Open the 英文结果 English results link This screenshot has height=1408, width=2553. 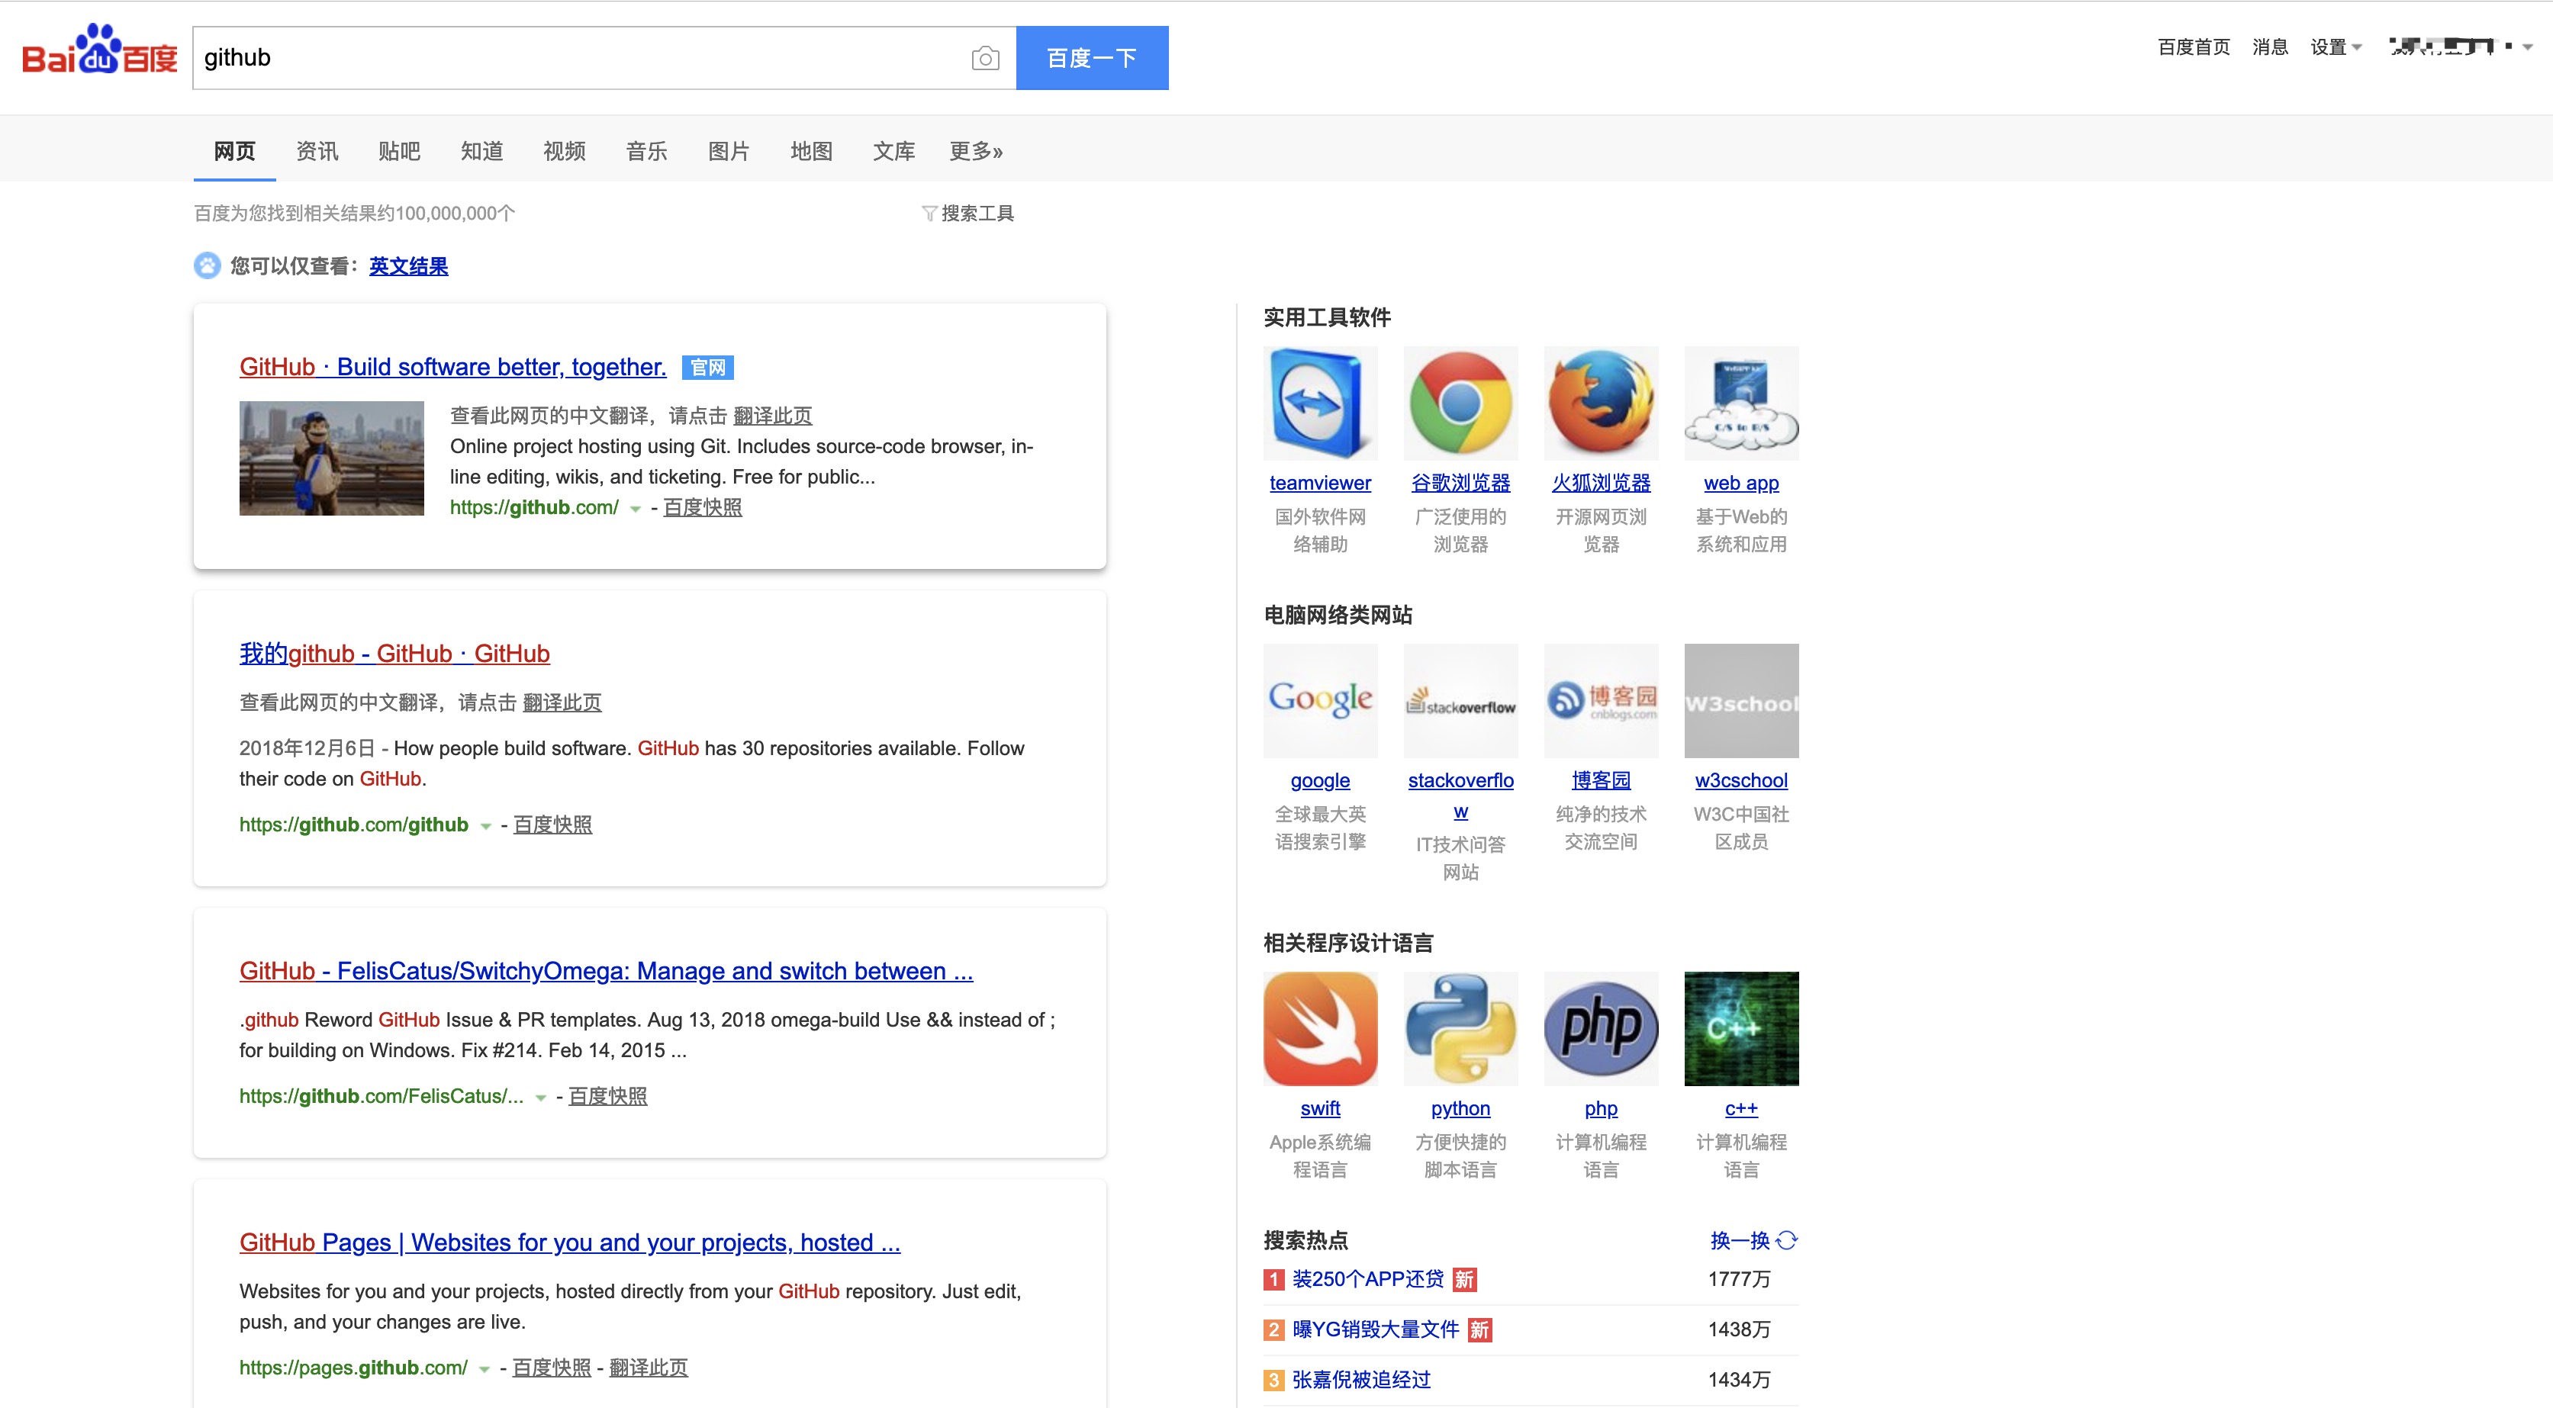click(x=408, y=265)
